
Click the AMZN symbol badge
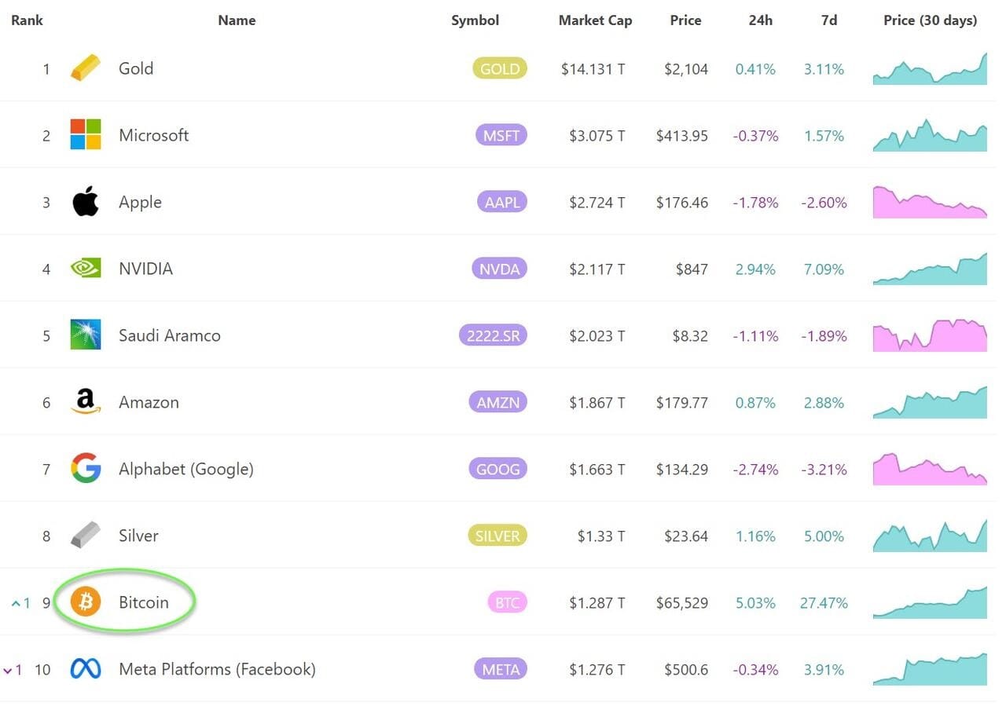point(498,402)
